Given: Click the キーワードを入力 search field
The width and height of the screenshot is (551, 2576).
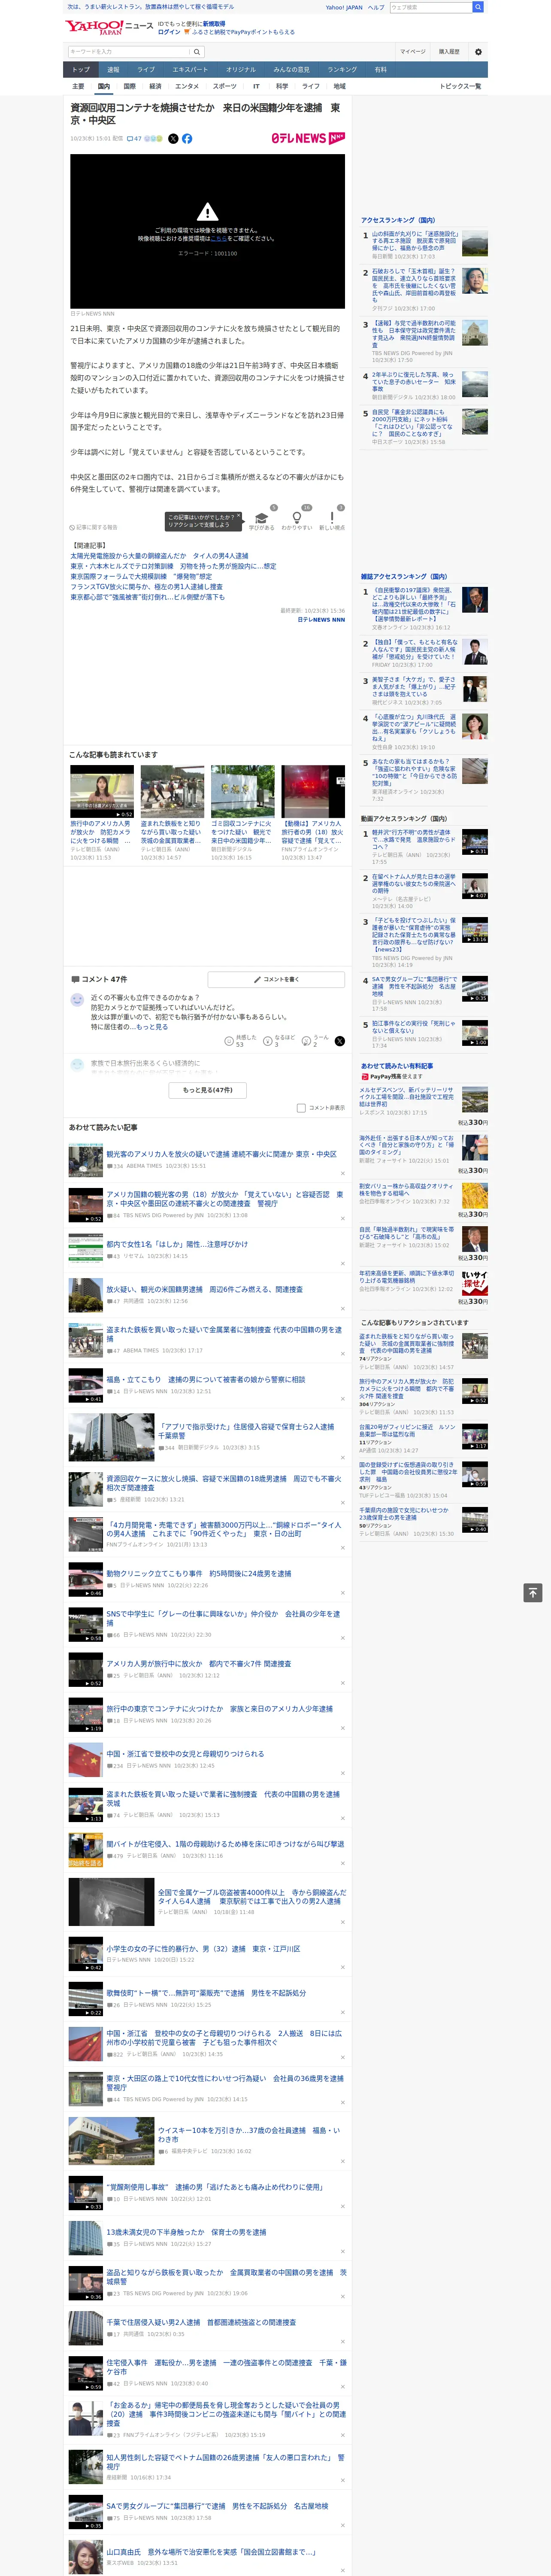Looking at the screenshot, I should click(129, 52).
